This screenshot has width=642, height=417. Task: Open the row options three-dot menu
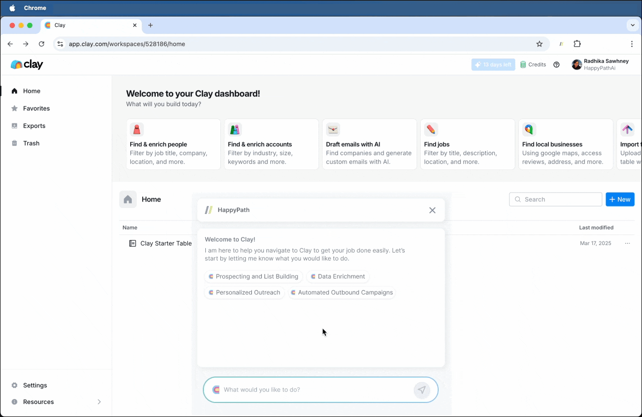pos(627,243)
